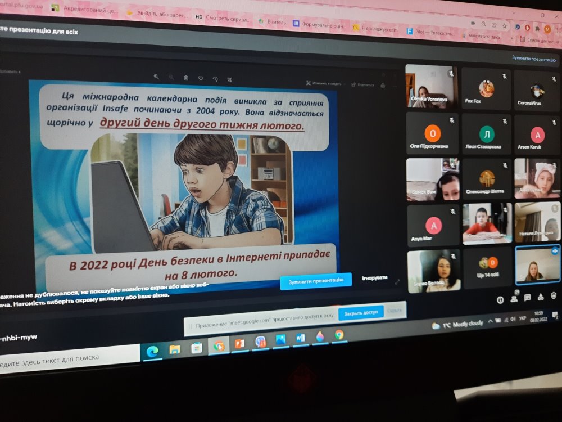Open File Explorer from taskbar
The image size is (562, 422).
tap(175, 349)
